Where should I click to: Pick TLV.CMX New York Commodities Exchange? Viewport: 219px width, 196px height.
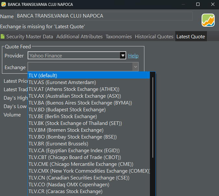tap(89, 171)
